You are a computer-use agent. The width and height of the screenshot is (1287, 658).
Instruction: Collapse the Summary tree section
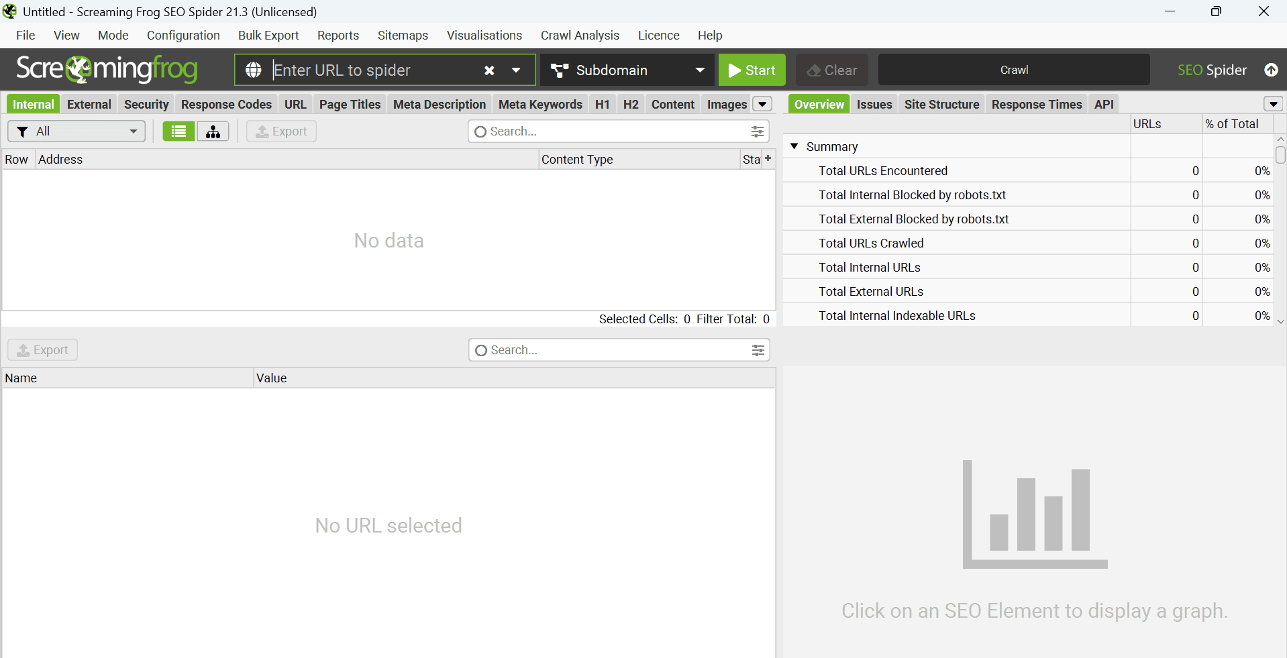pos(794,146)
